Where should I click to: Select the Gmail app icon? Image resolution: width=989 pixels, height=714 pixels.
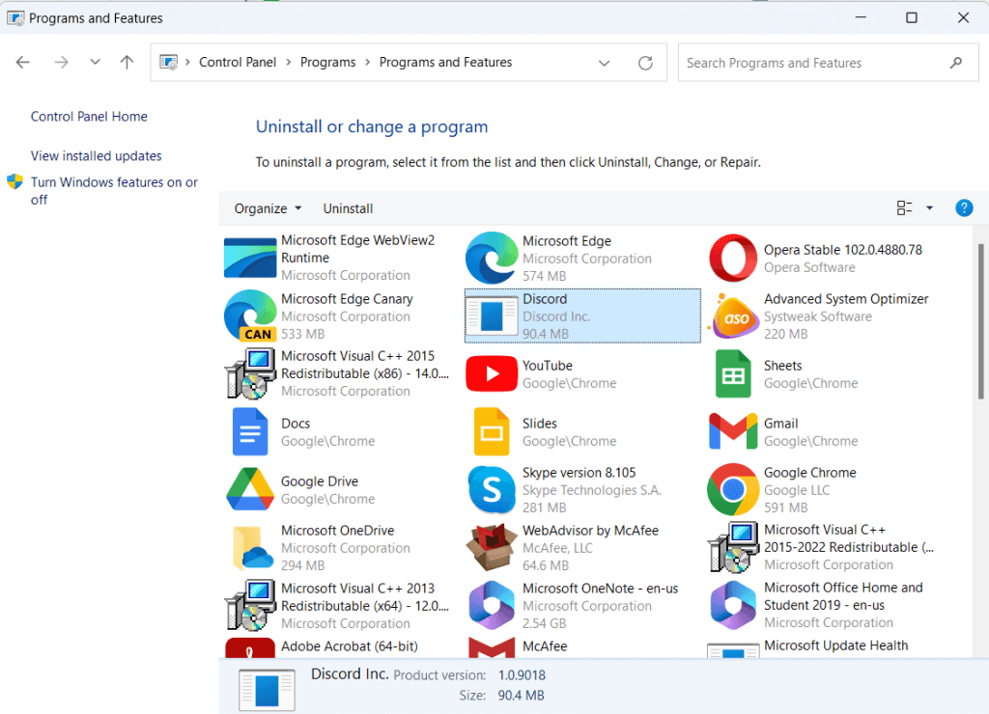pos(733,431)
